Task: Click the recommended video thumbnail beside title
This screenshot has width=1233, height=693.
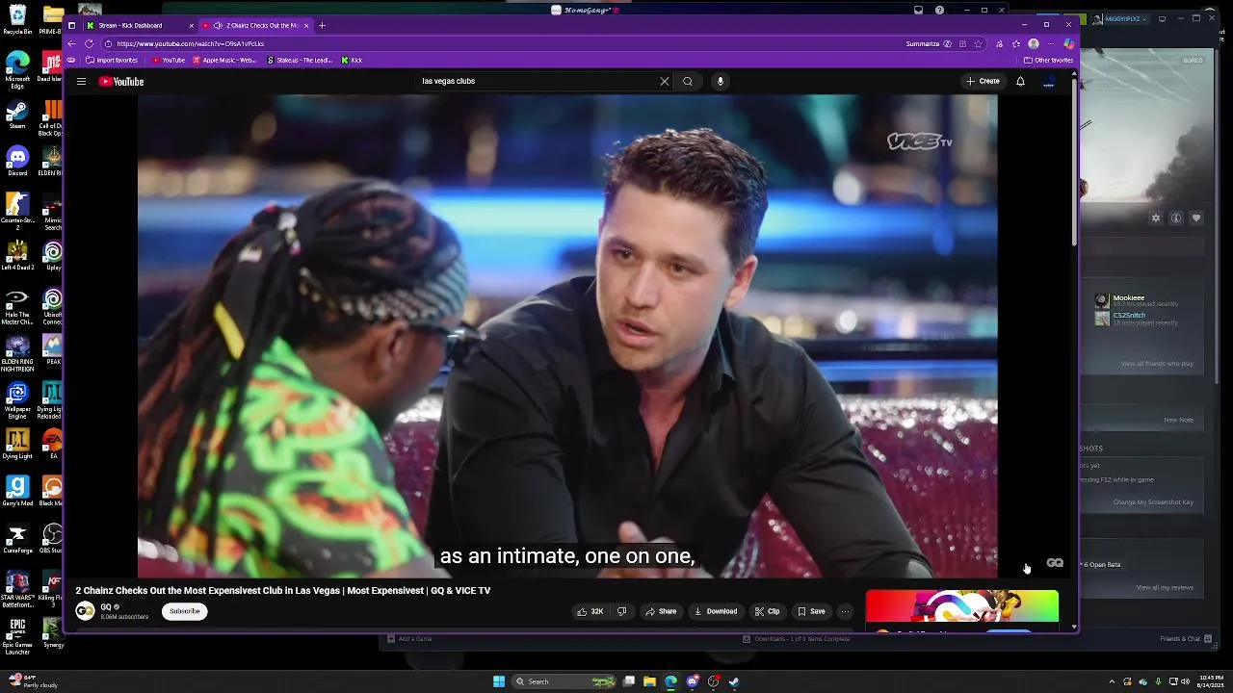Action: pyautogui.click(x=961, y=608)
